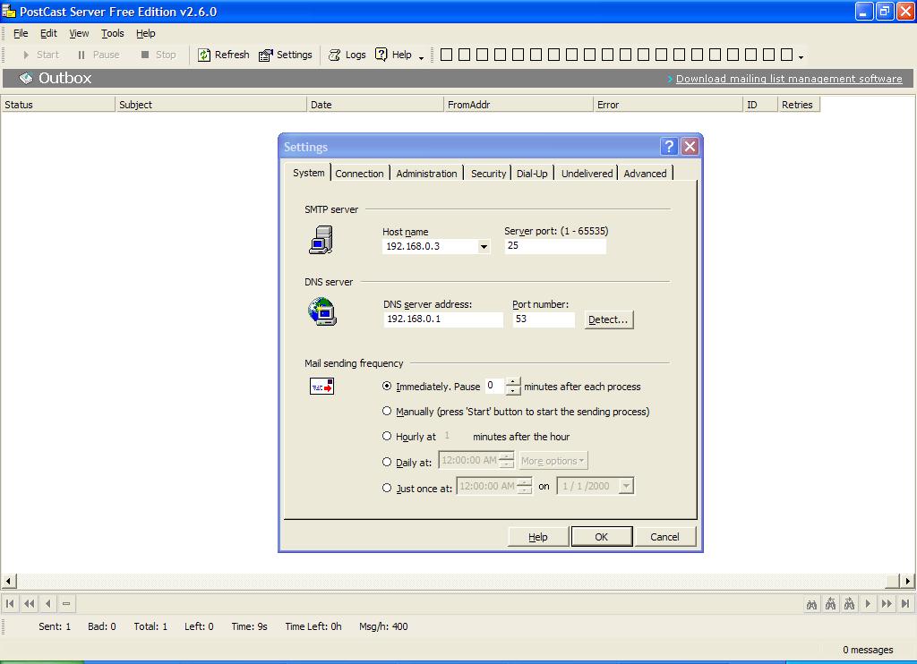Open the Logs toolbar item
Screen dimensions: 917x664
[347, 55]
